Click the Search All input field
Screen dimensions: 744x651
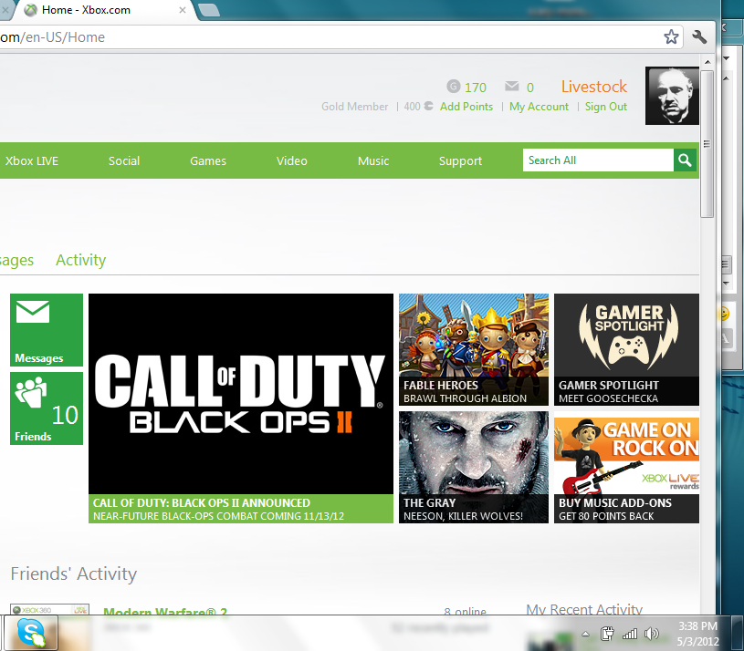(598, 160)
